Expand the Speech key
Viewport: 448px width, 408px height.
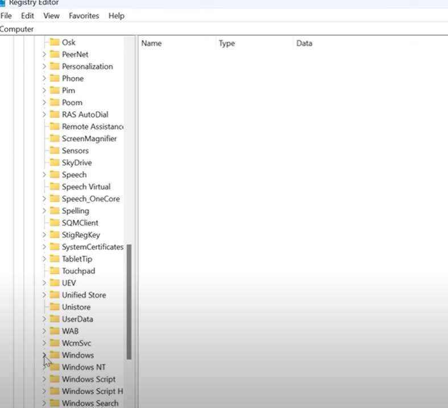(44, 174)
